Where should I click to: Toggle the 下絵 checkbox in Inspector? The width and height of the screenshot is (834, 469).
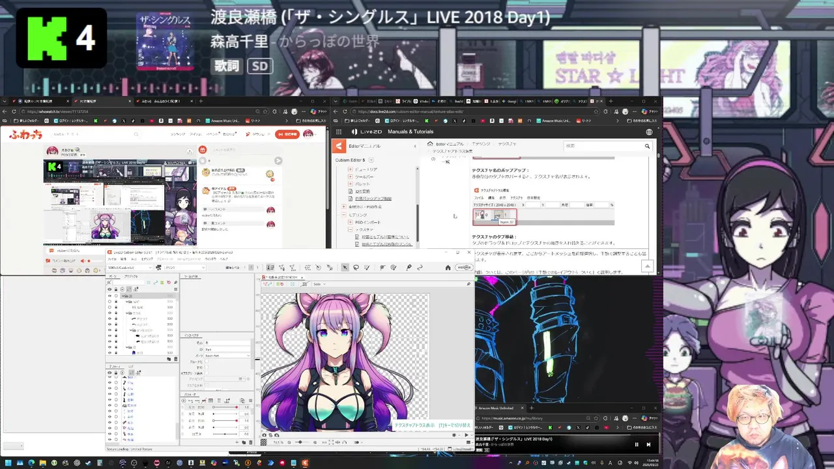(x=208, y=367)
